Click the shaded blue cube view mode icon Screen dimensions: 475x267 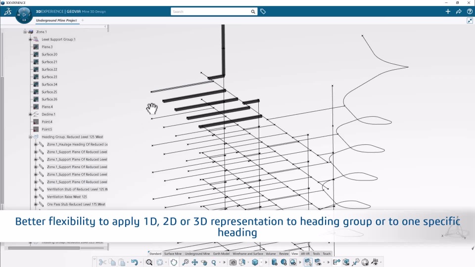pyautogui.click(x=255, y=262)
